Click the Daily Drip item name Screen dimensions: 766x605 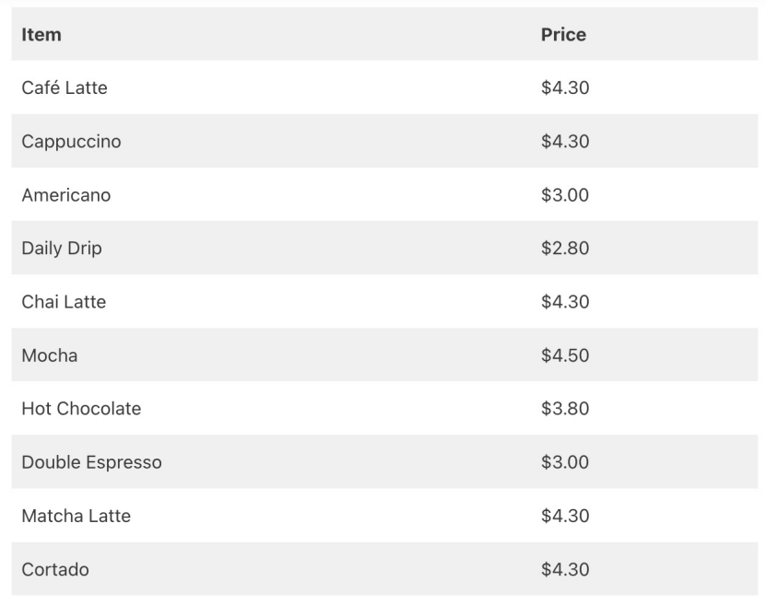point(62,249)
